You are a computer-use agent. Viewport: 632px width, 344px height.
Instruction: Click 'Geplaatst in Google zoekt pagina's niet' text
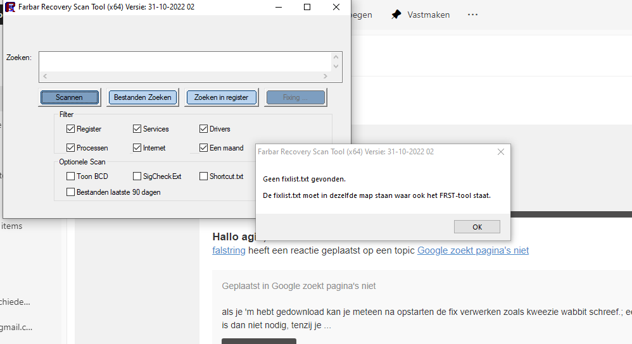pyautogui.click(x=299, y=286)
